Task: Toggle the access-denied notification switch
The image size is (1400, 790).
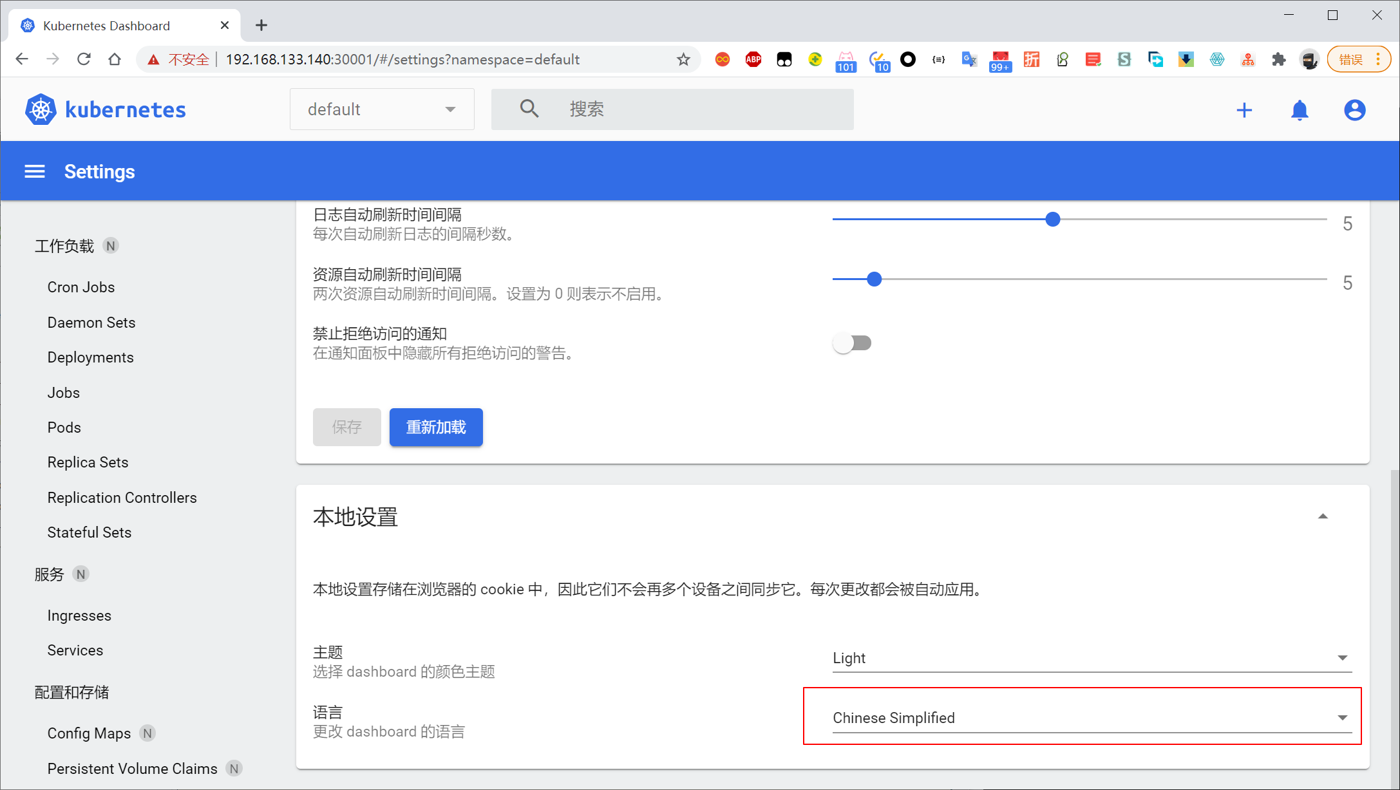Action: point(852,343)
